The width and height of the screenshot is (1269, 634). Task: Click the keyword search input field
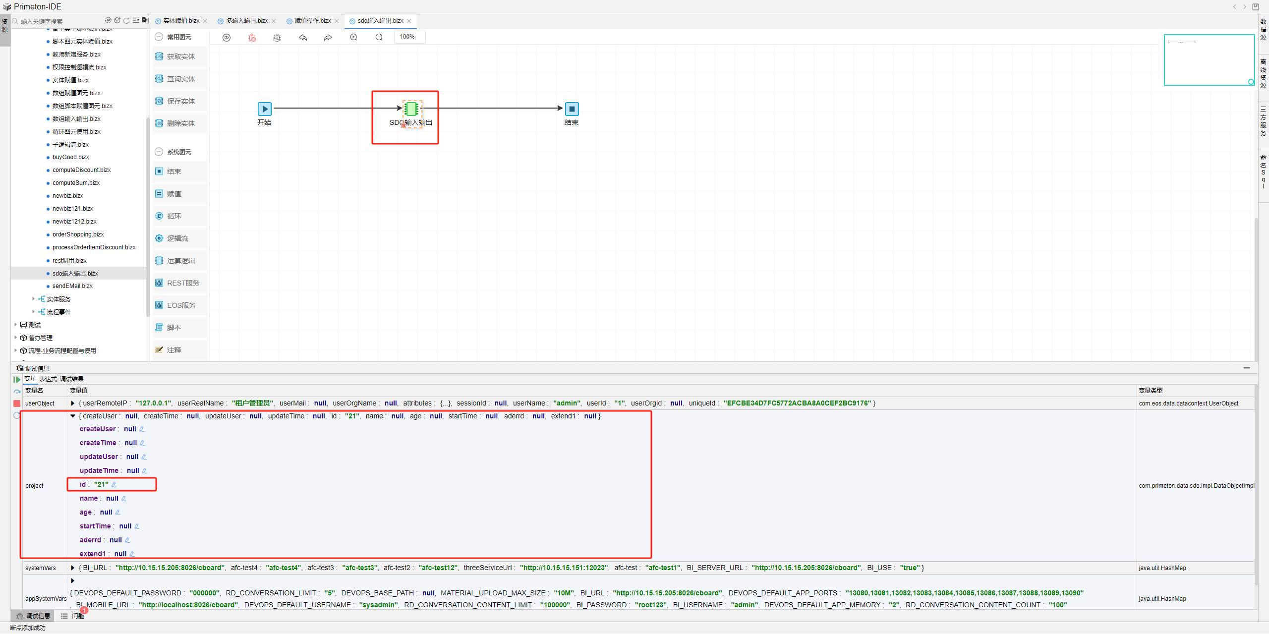point(59,21)
